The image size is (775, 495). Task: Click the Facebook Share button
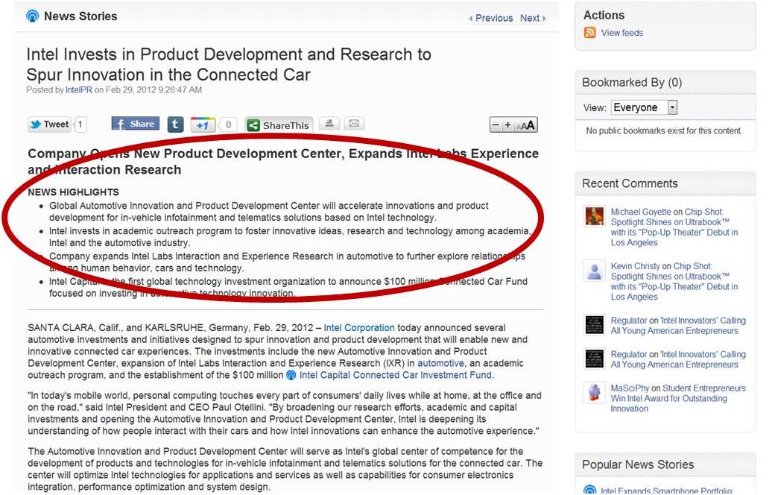click(x=136, y=124)
